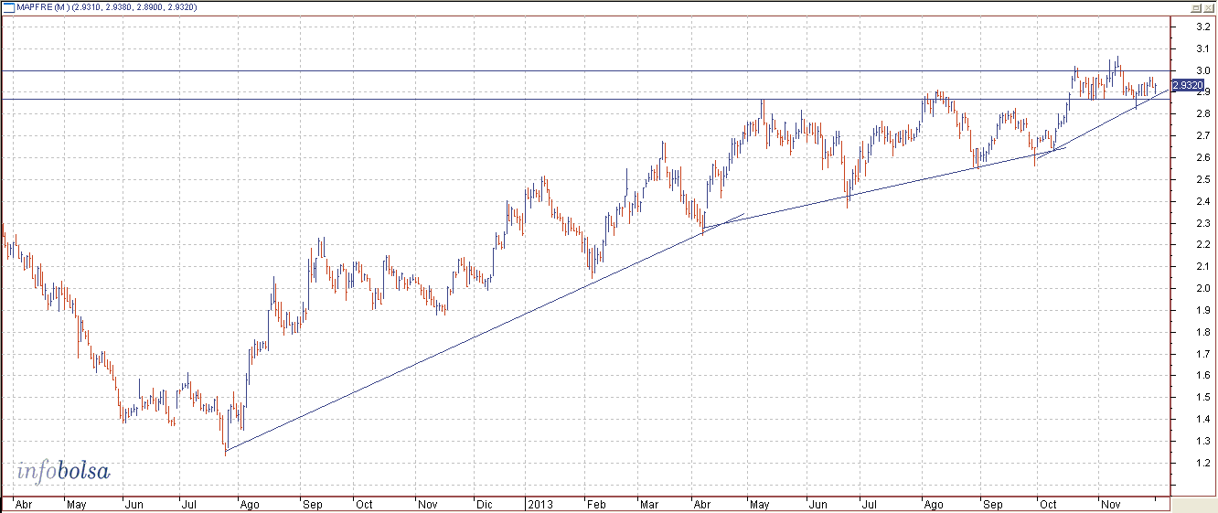Click the Feb month label on time axis
1218x513 pixels.
[595, 504]
